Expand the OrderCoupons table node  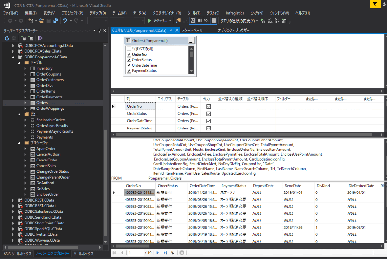click(x=25, y=74)
